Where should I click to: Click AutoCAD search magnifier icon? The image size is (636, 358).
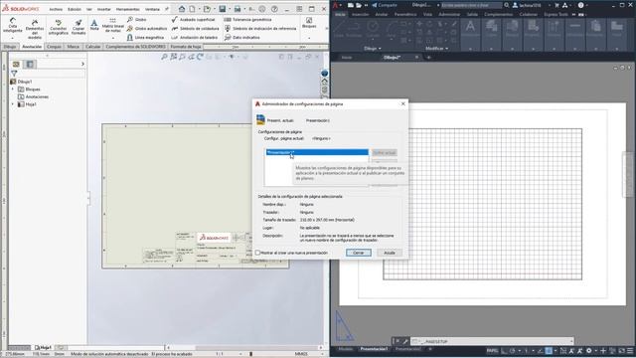[507, 5]
